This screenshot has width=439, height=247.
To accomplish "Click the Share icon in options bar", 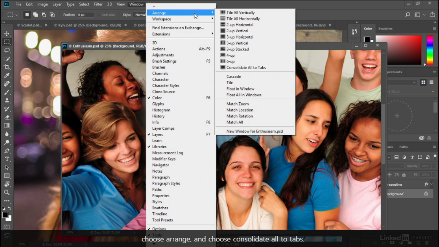I will (x=432, y=15).
